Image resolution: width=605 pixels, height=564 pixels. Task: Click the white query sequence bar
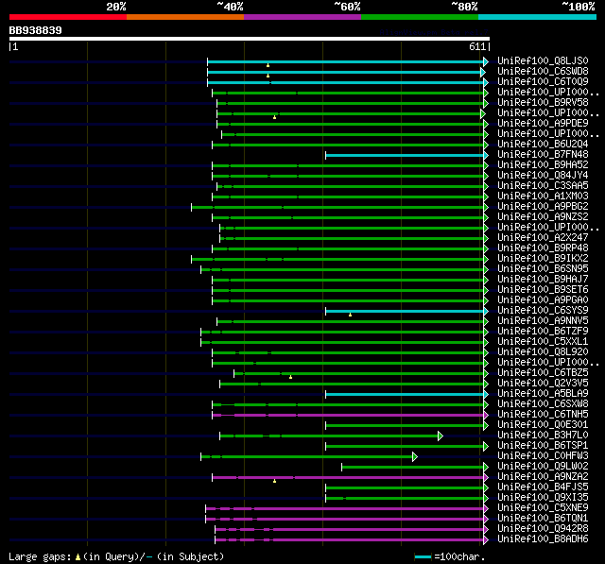pyautogui.click(x=250, y=39)
